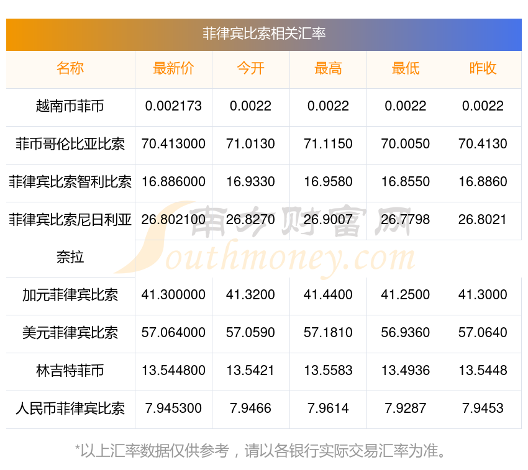The image size is (528, 470).
Task: Click the low value 7.9287
Action: click(406, 409)
